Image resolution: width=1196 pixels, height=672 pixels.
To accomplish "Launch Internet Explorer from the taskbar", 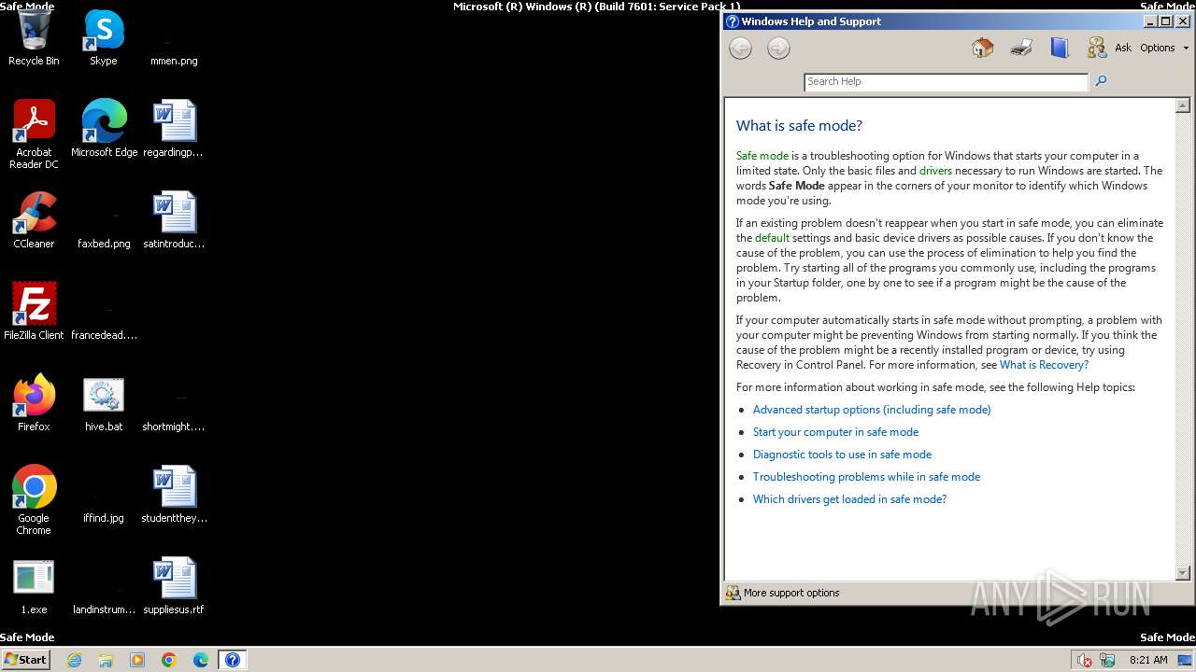I will pyautogui.click(x=75, y=660).
